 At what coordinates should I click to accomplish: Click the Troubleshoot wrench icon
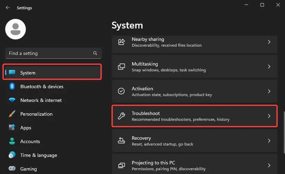click(121, 116)
